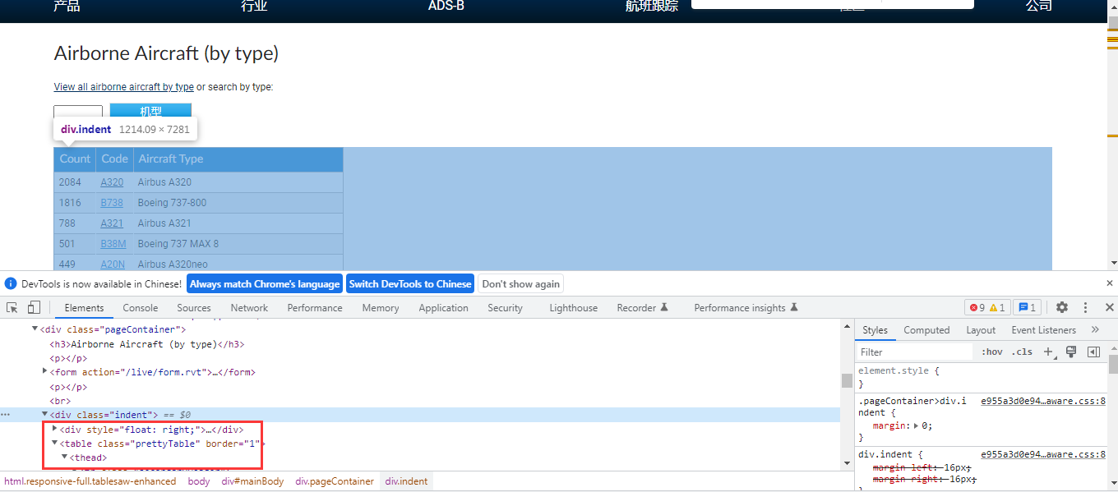Image resolution: width=1118 pixels, height=492 pixels.
Task: Go to the Performance tab
Action: point(315,308)
